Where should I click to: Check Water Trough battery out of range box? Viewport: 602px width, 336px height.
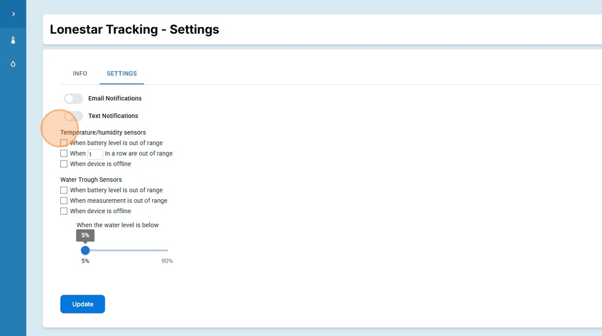64,190
